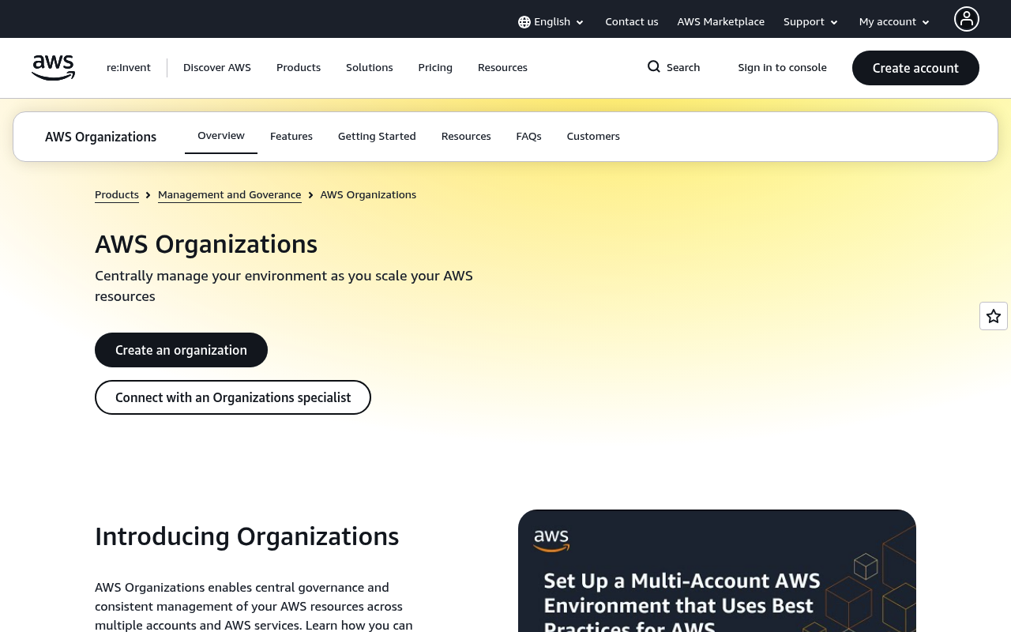
Task: Click the Search text label
Action: click(x=683, y=68)
